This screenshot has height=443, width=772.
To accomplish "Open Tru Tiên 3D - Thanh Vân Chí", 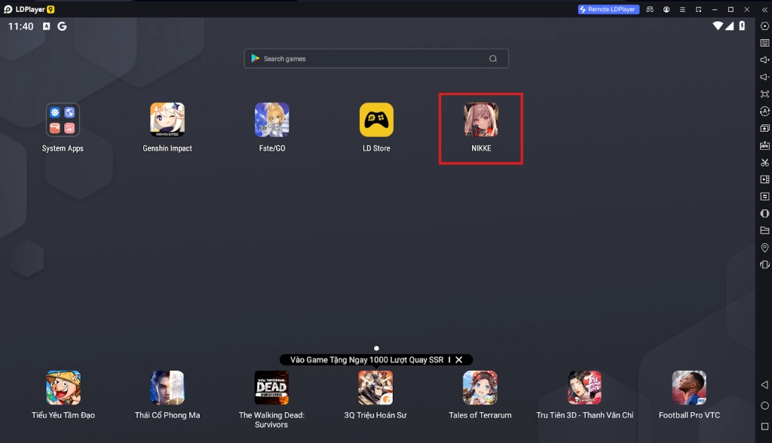I will click(585, 395).
